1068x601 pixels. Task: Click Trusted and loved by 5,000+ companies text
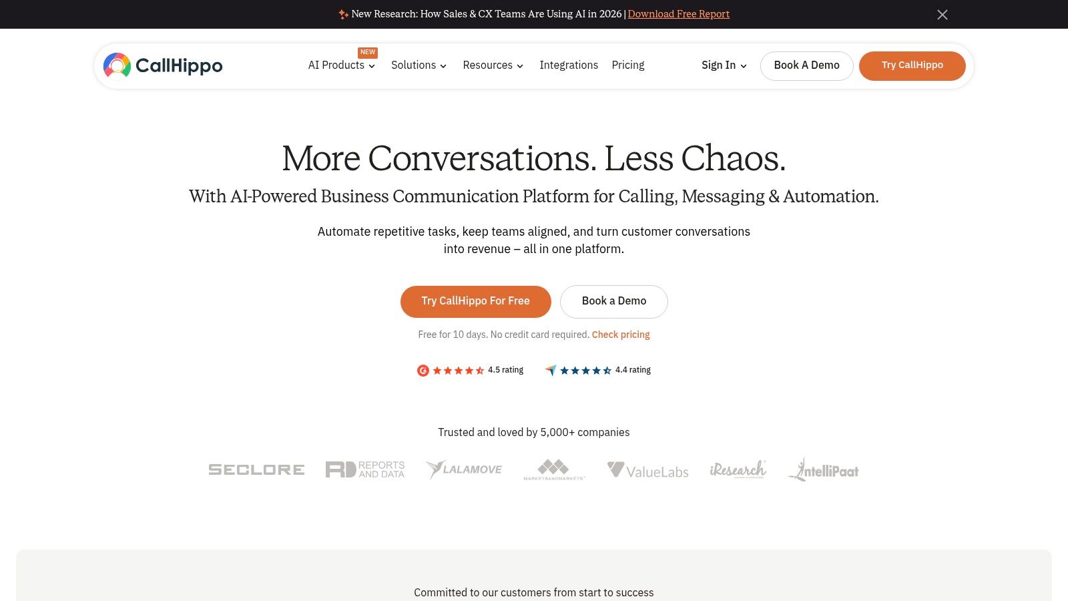click(x=534, y=432)
